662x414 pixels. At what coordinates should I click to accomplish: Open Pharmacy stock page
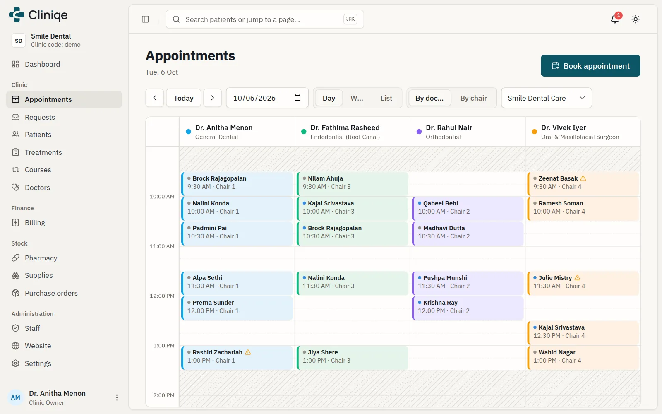64,258
